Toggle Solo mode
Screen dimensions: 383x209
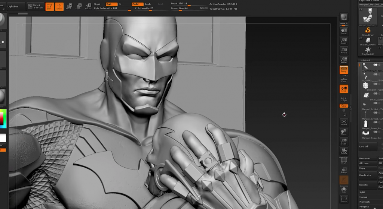(344, 189)
